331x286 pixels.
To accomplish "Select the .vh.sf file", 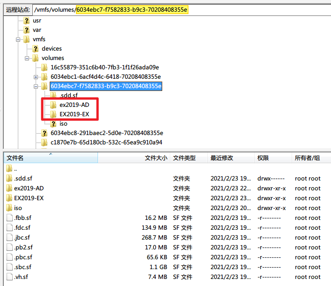I will coord(21,277).
